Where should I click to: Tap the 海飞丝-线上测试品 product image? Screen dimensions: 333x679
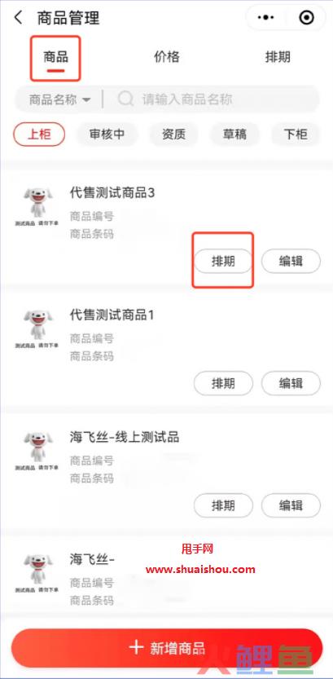[37, 452]
